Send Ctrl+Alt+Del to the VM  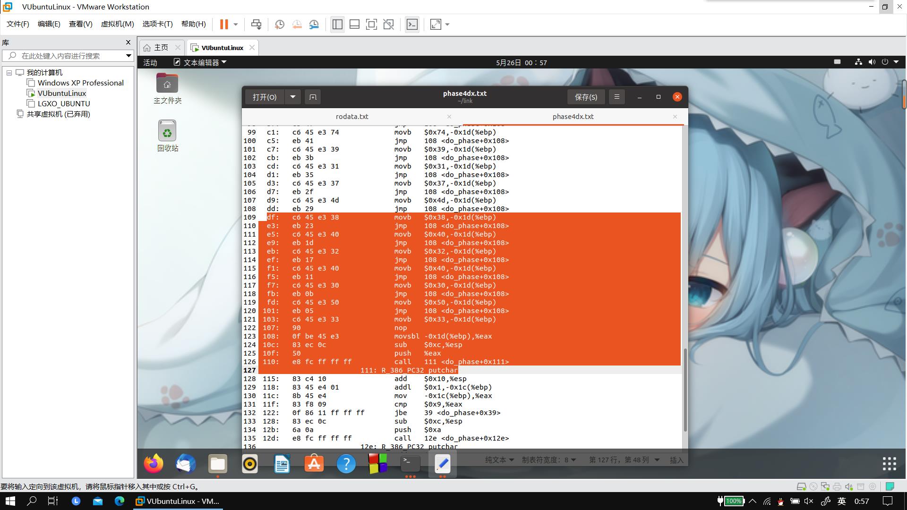pos(256,25)
